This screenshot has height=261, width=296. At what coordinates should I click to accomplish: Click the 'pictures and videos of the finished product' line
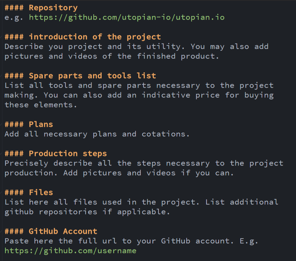click(x=111, y=56)
